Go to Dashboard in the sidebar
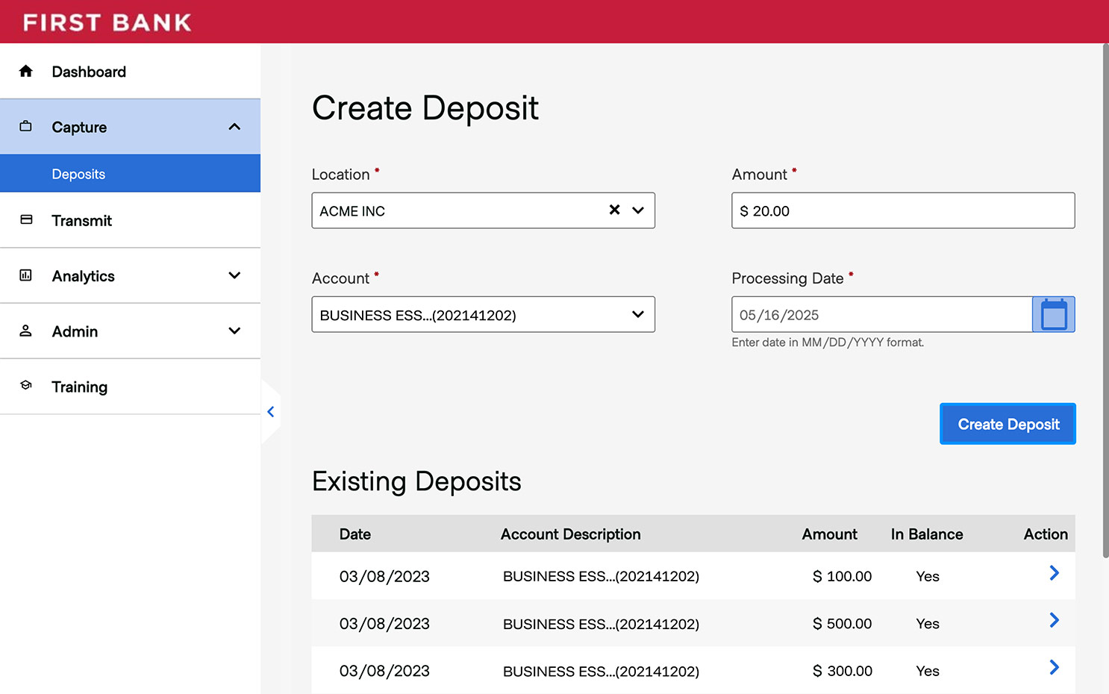Screen dimensions: 1109x694 pos(130,71)
